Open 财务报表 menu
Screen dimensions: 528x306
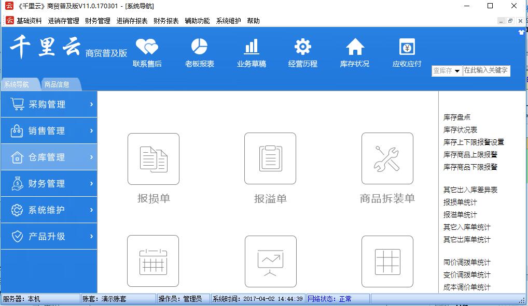point(166,21)
